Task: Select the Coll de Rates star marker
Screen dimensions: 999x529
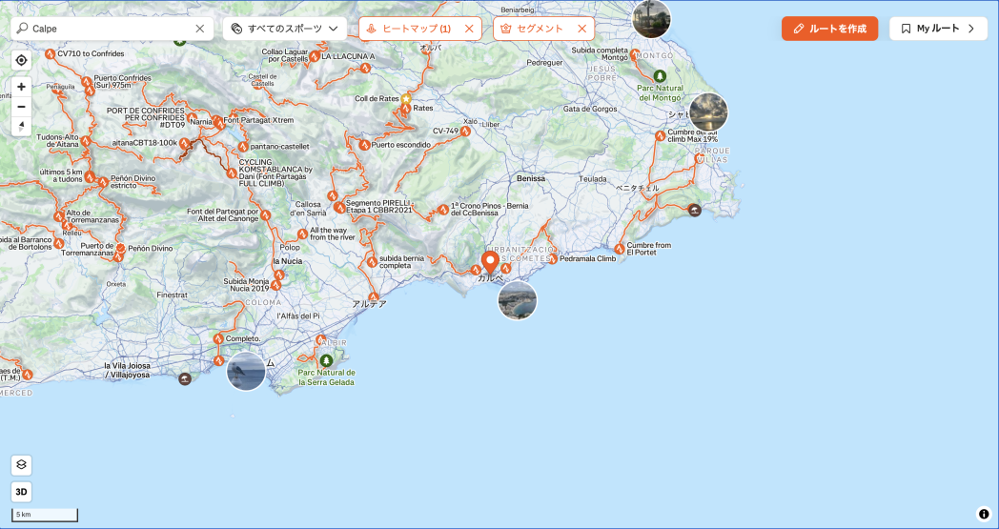Action: 406,98
